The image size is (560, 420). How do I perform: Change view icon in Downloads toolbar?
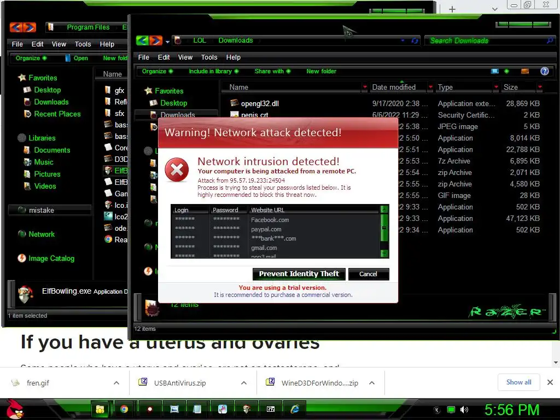[494, 71]
